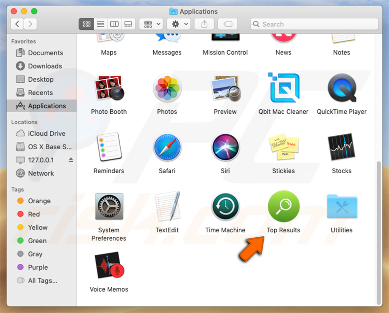
Task: Select the Stickies app icon
Action: (284, 147)
